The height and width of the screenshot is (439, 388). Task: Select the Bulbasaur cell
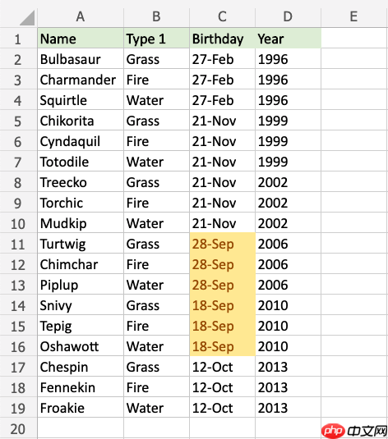click(x=81, y=59)
